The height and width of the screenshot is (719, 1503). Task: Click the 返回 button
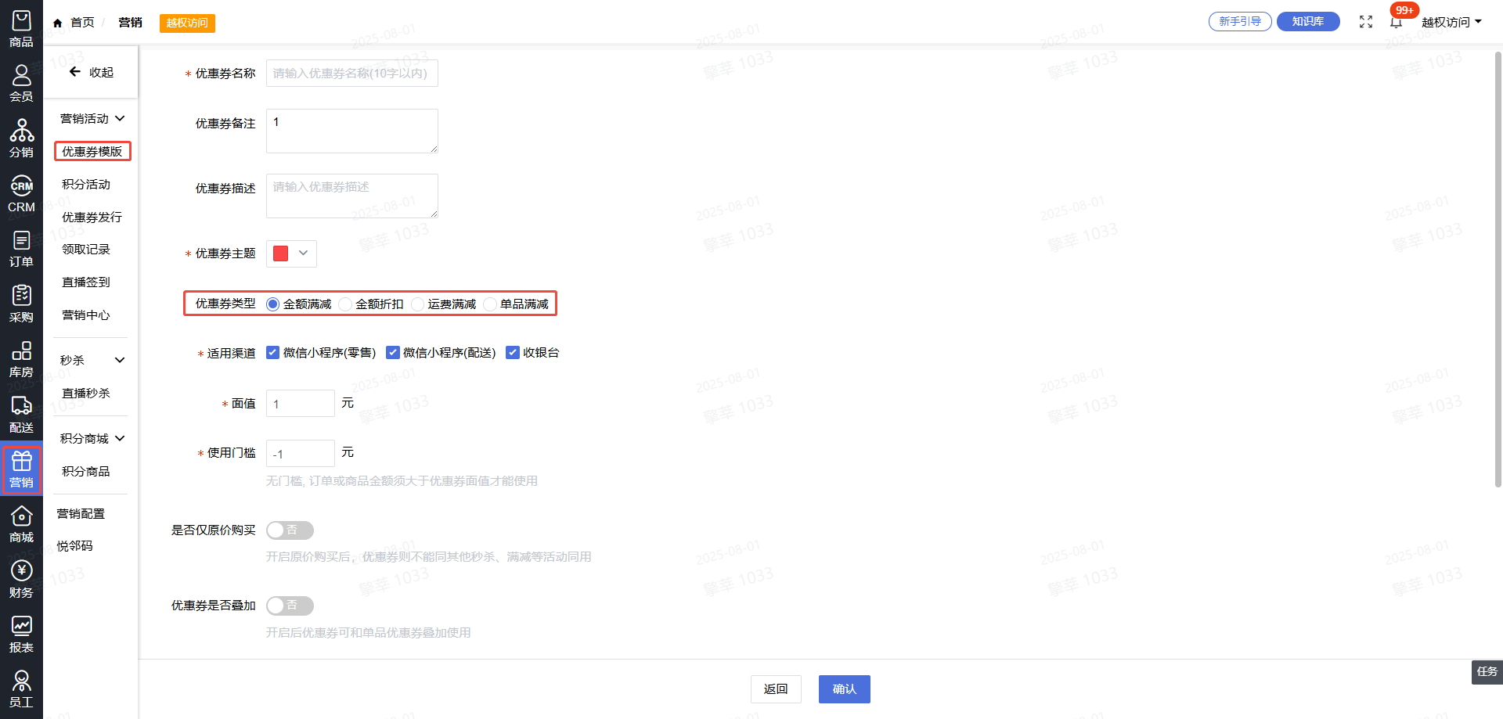point(776,689)
